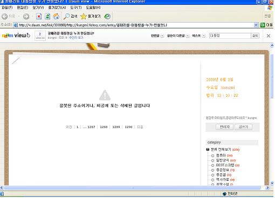Viewport: 275px width, 198px height.
Task: Open the 도움말(H) menu
Action: tap(93, 8)
